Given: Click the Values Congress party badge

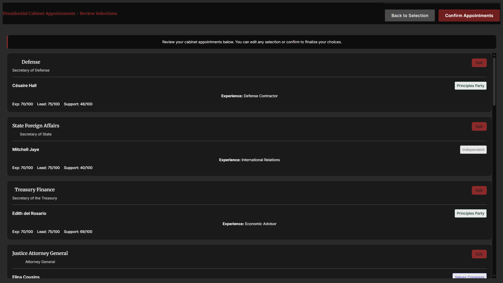Looking at the screenshot, I should click(469, 276).
